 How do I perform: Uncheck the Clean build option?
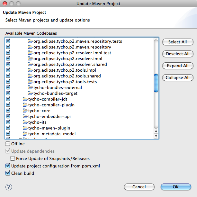(x=8, y=173)
